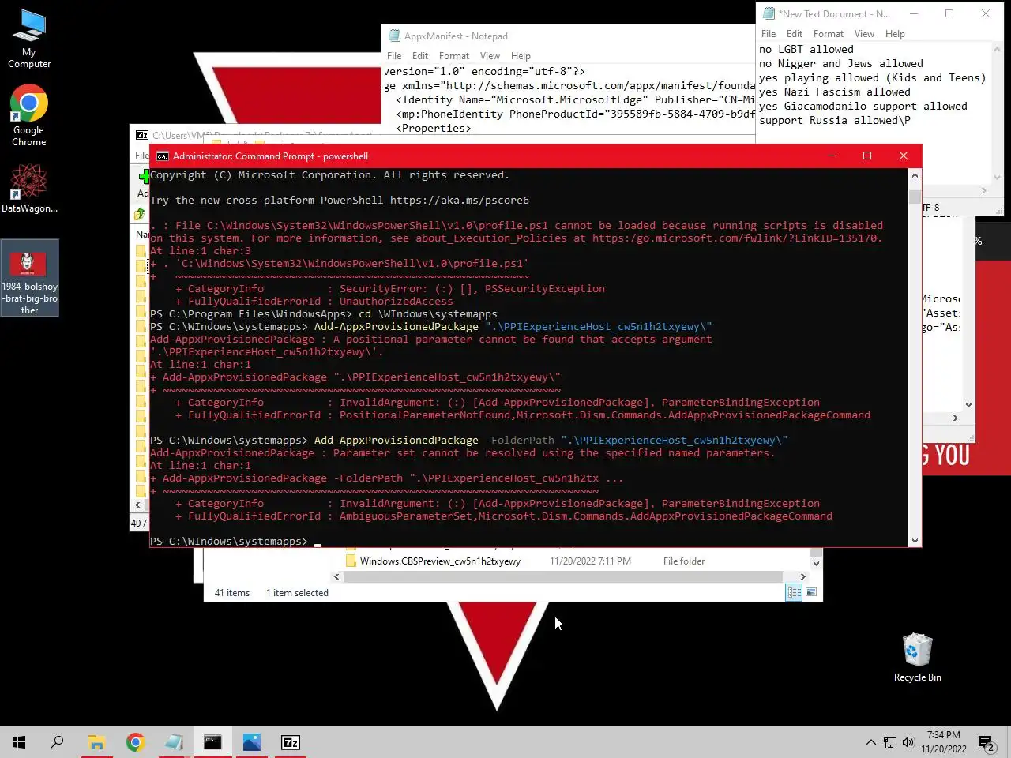Click the AppxManifest Notepad title icon

tap(394, 36)
